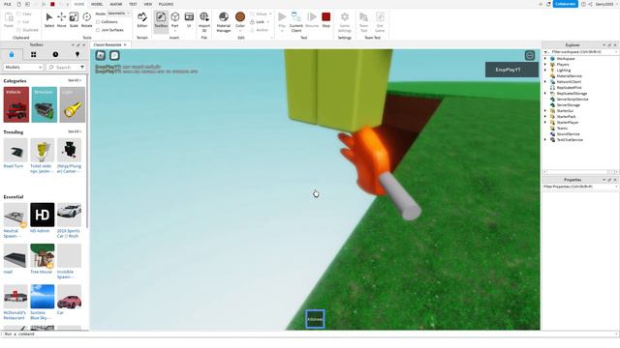Toggle the chat icon in viewport

pyautogui.click(x=114, y=56)
